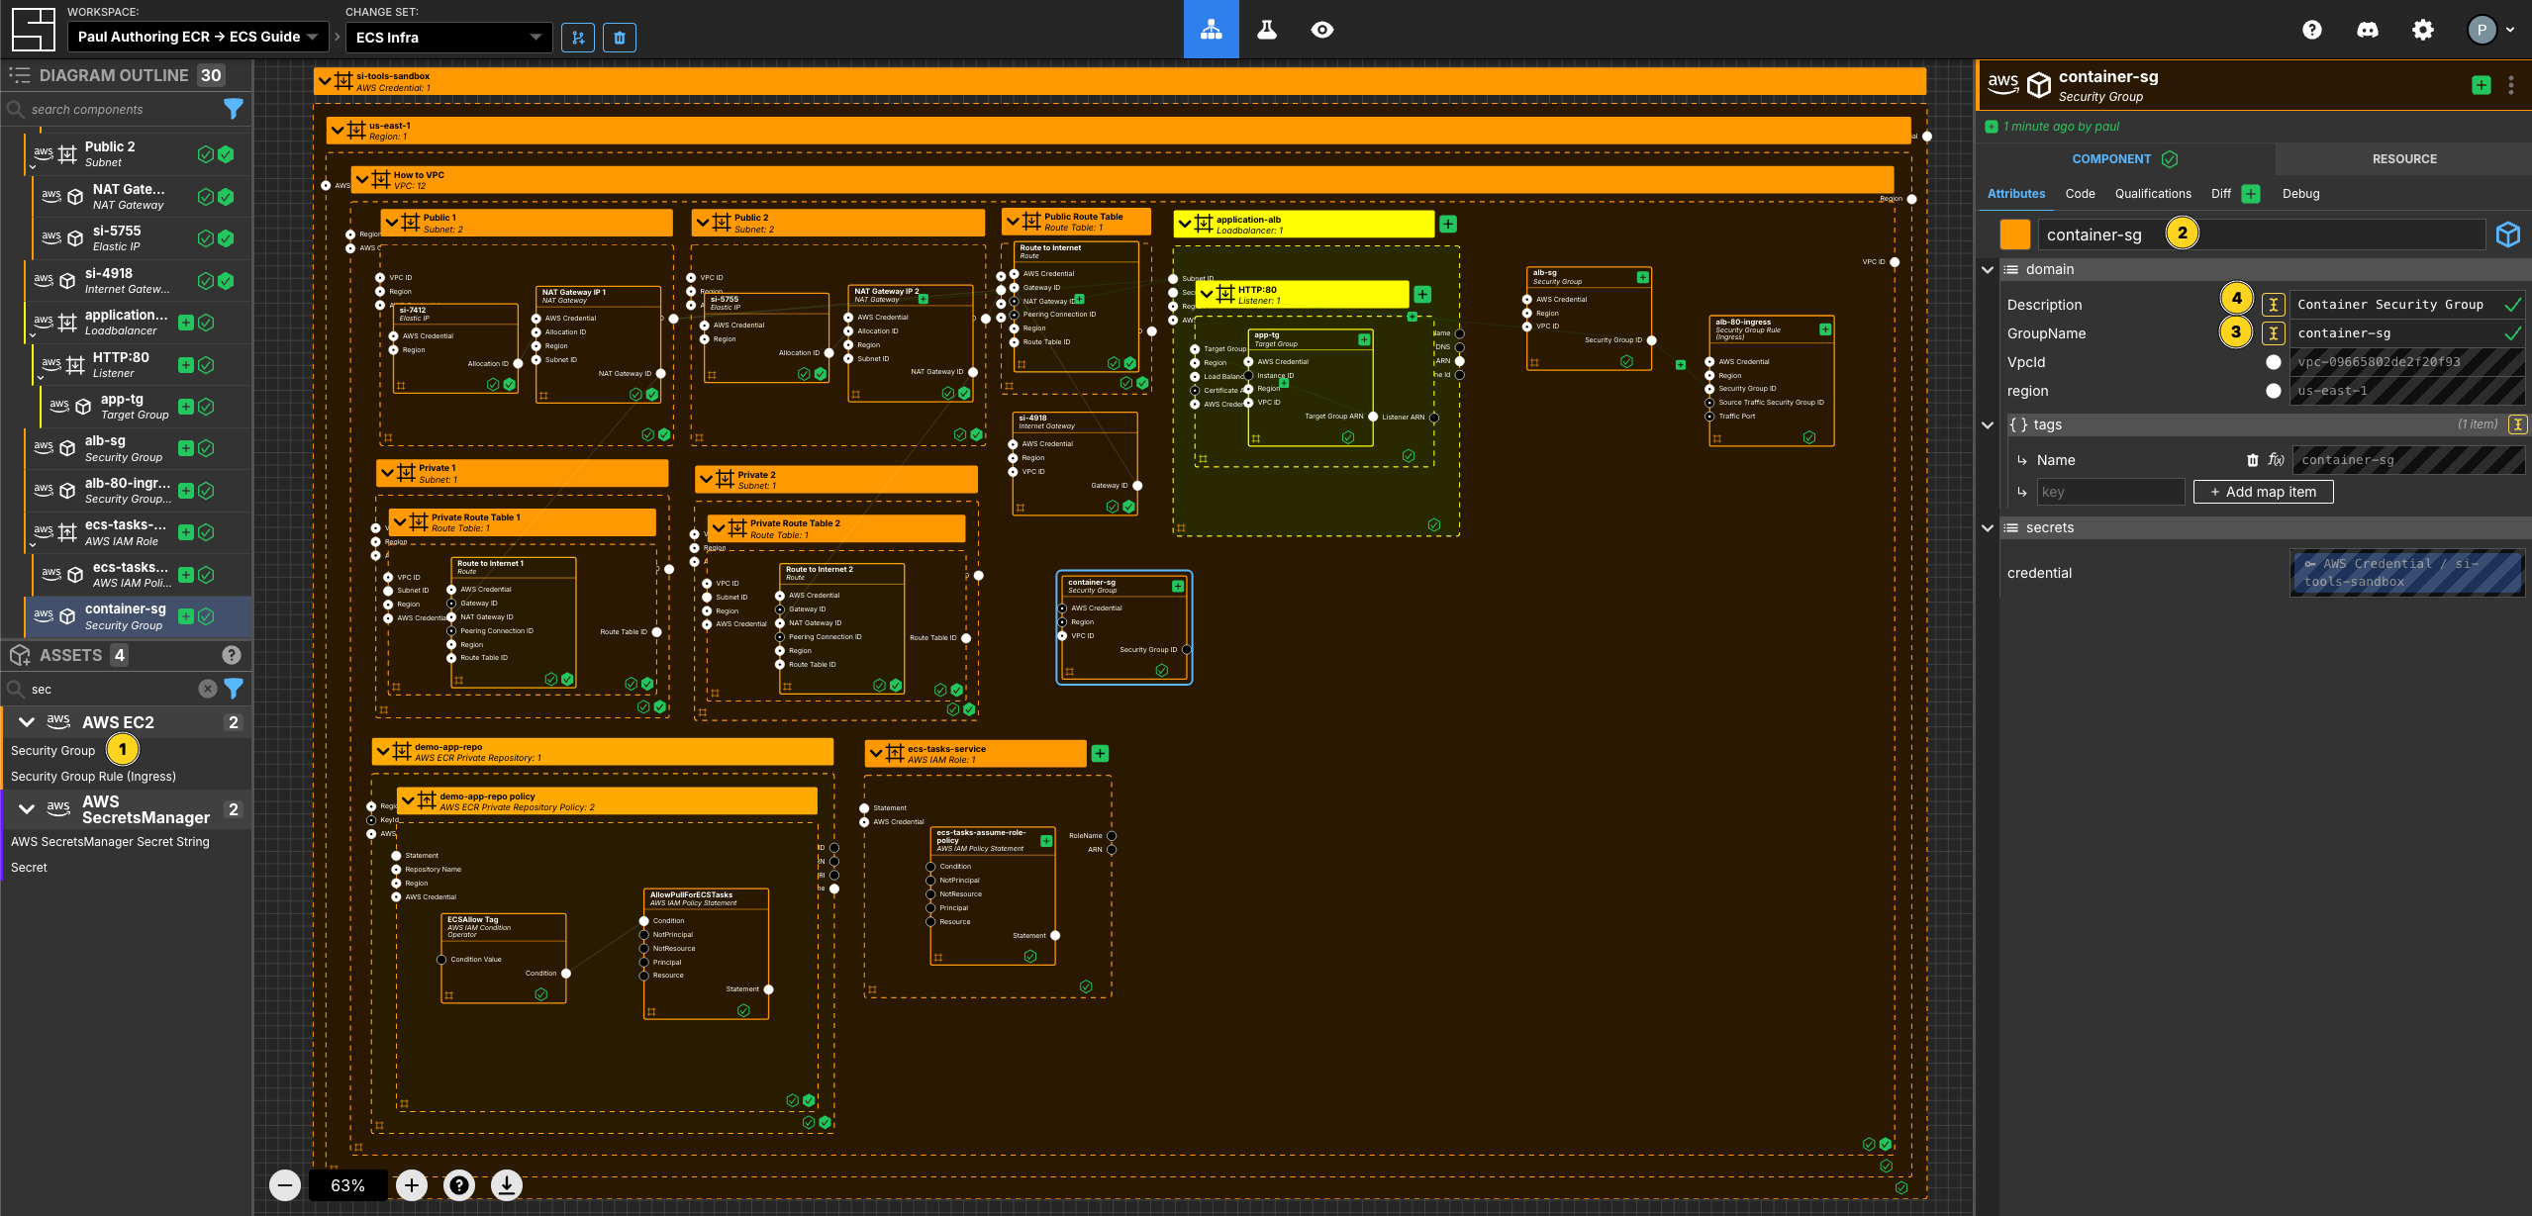Open function editor for Name tag
This screenshot has width=2532, height=1216.
pyautogui.click(x=2277, y=460)
